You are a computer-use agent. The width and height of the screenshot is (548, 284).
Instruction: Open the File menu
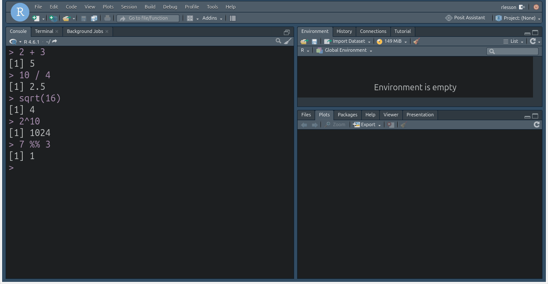(x=39, y=7)
